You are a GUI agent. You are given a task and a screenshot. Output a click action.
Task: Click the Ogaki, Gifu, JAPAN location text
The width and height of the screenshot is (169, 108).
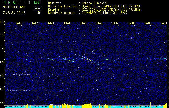coord(111,6)
